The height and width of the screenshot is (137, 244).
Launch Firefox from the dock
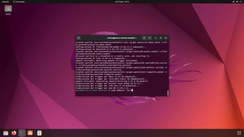tap(14, 133)
